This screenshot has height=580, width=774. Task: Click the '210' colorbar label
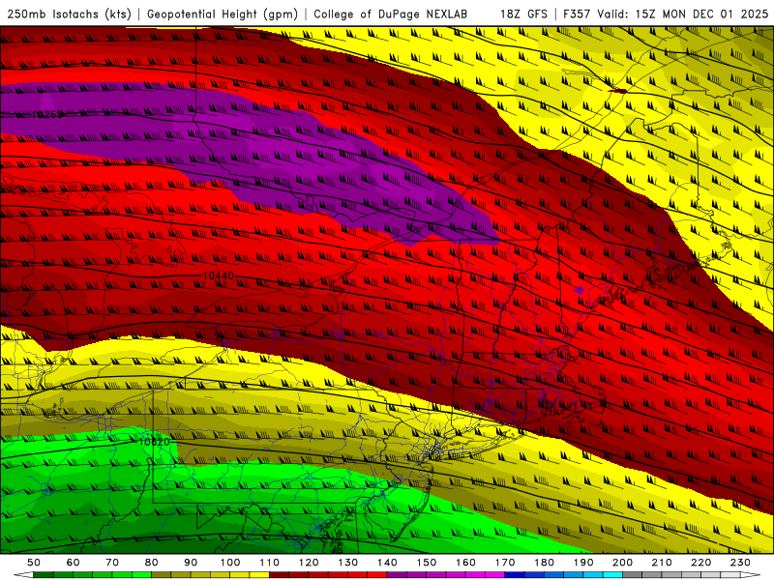pos(662,563)
